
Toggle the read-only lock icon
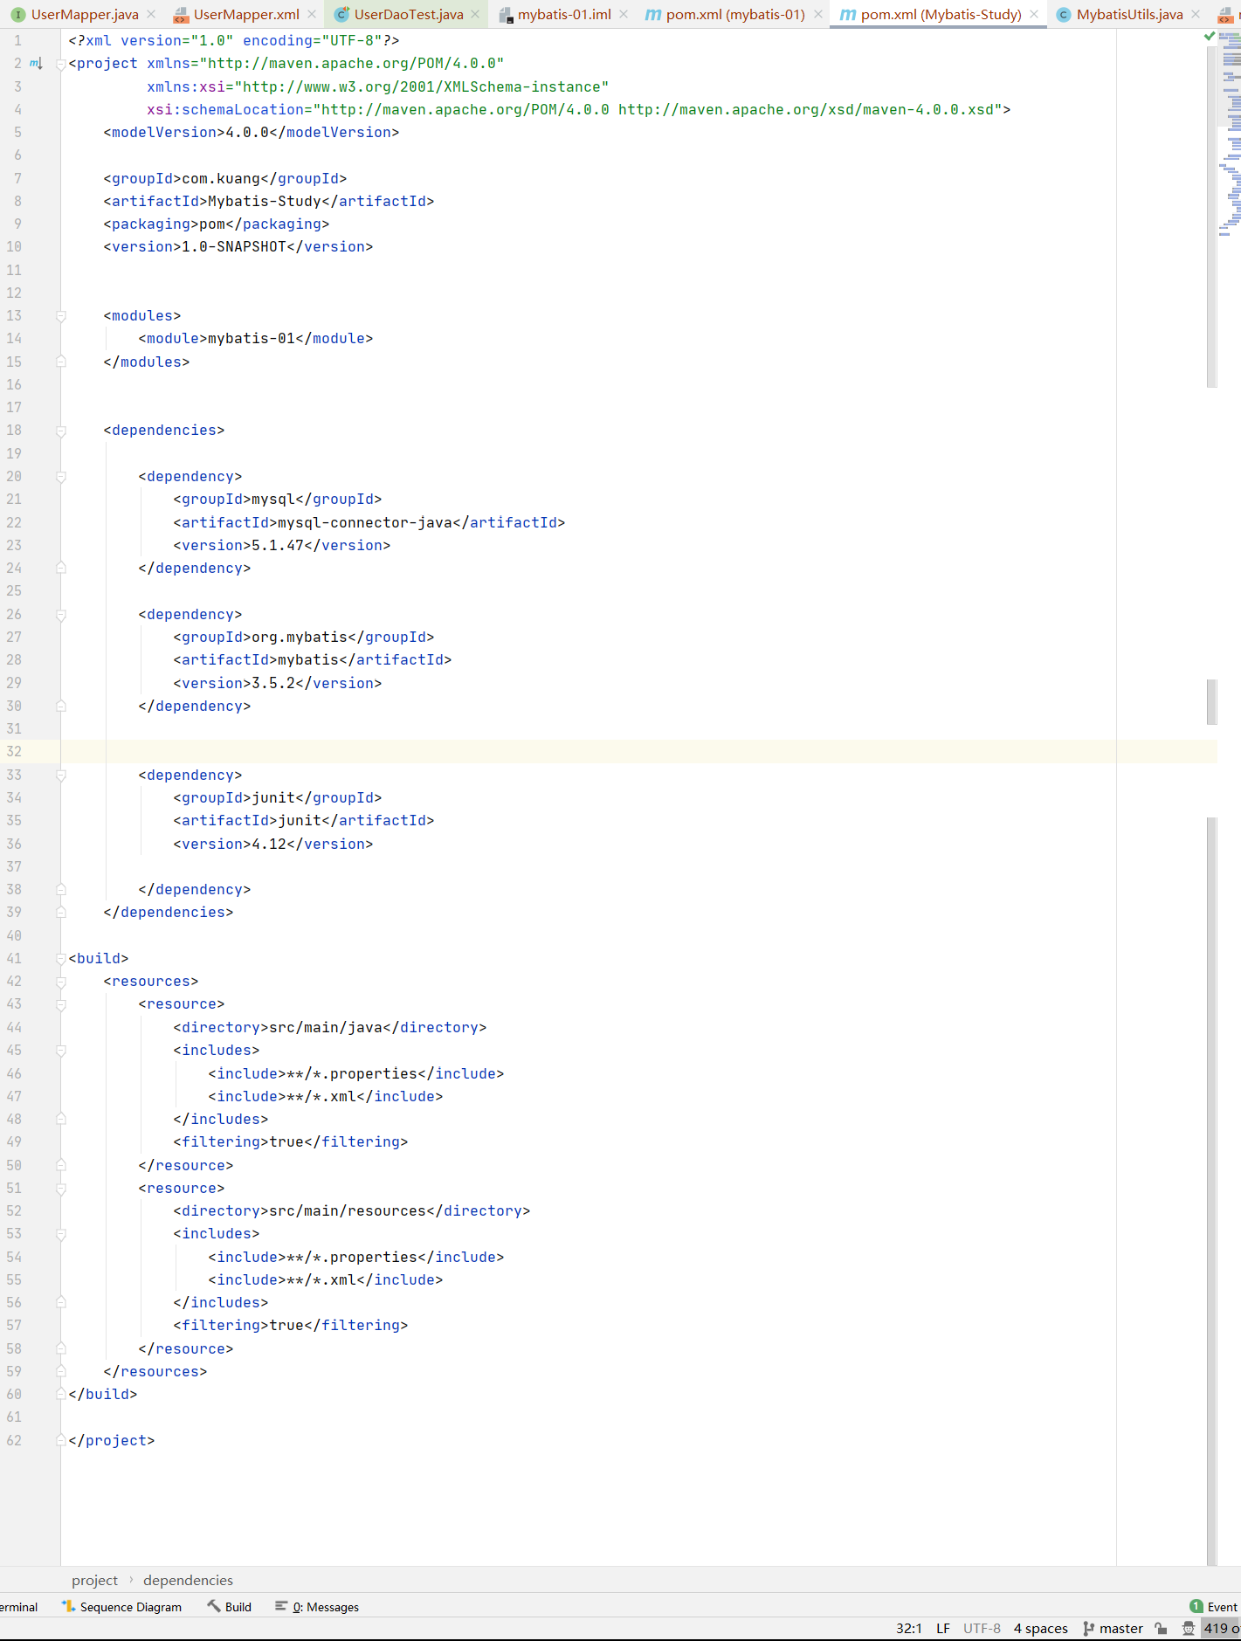1161,1629
